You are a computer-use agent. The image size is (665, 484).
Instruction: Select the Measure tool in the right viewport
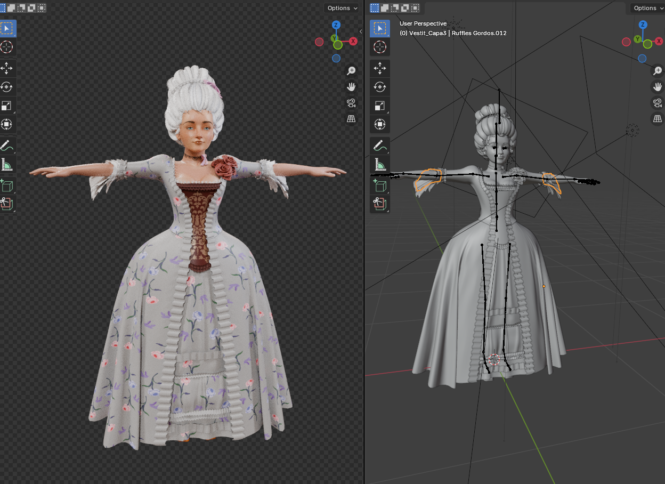[x=380, y=164]
